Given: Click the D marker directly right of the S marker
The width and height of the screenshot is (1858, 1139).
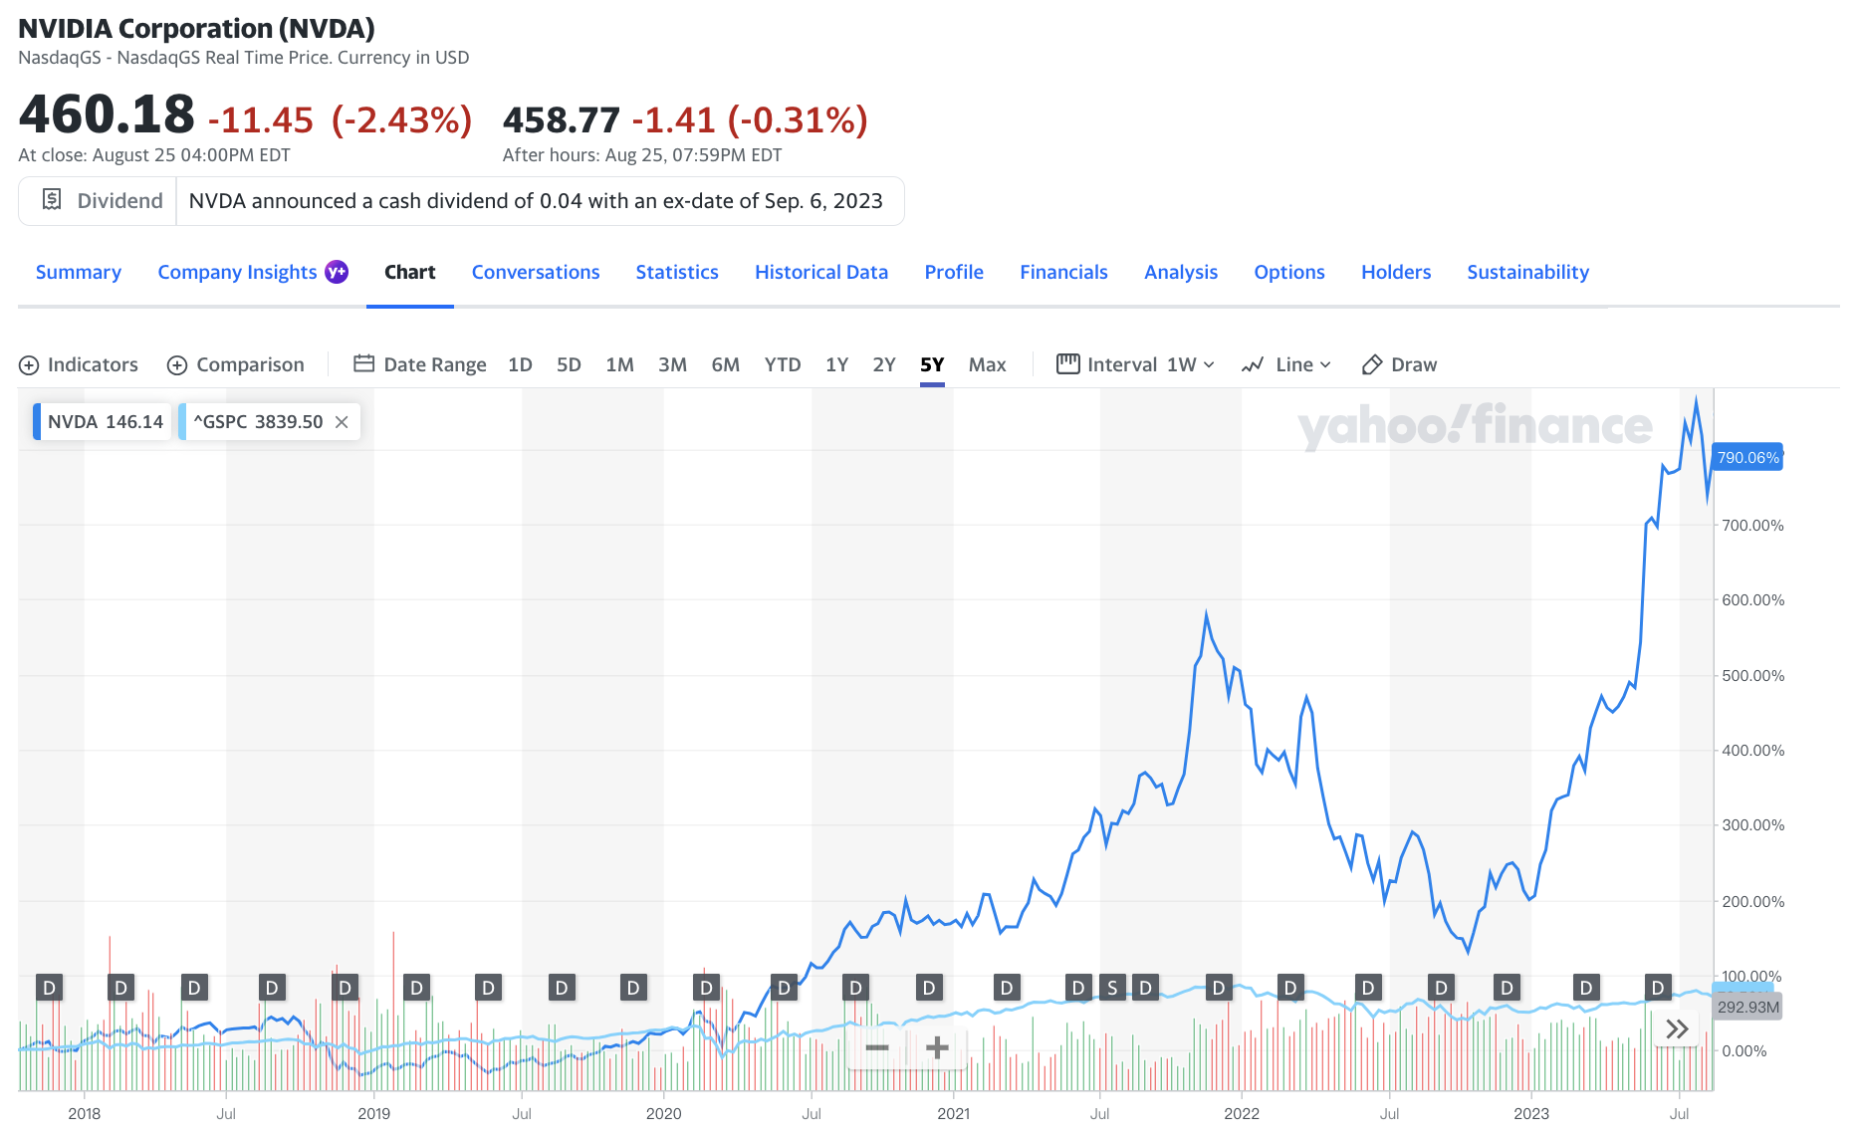Looking at the screenshot, I should pyautogui.click(x=1145, y=988).
